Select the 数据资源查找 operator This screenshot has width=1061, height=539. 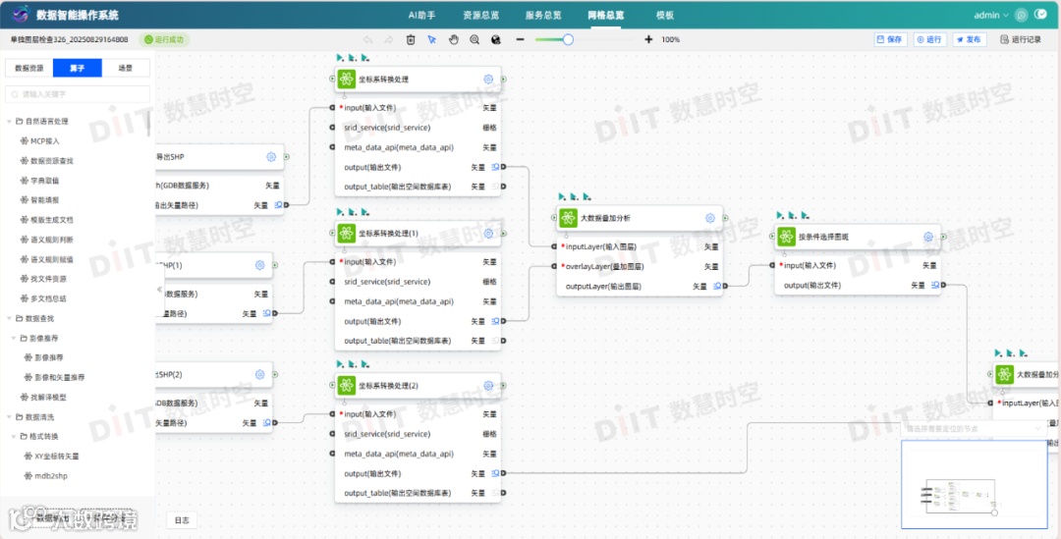(46, 161)
